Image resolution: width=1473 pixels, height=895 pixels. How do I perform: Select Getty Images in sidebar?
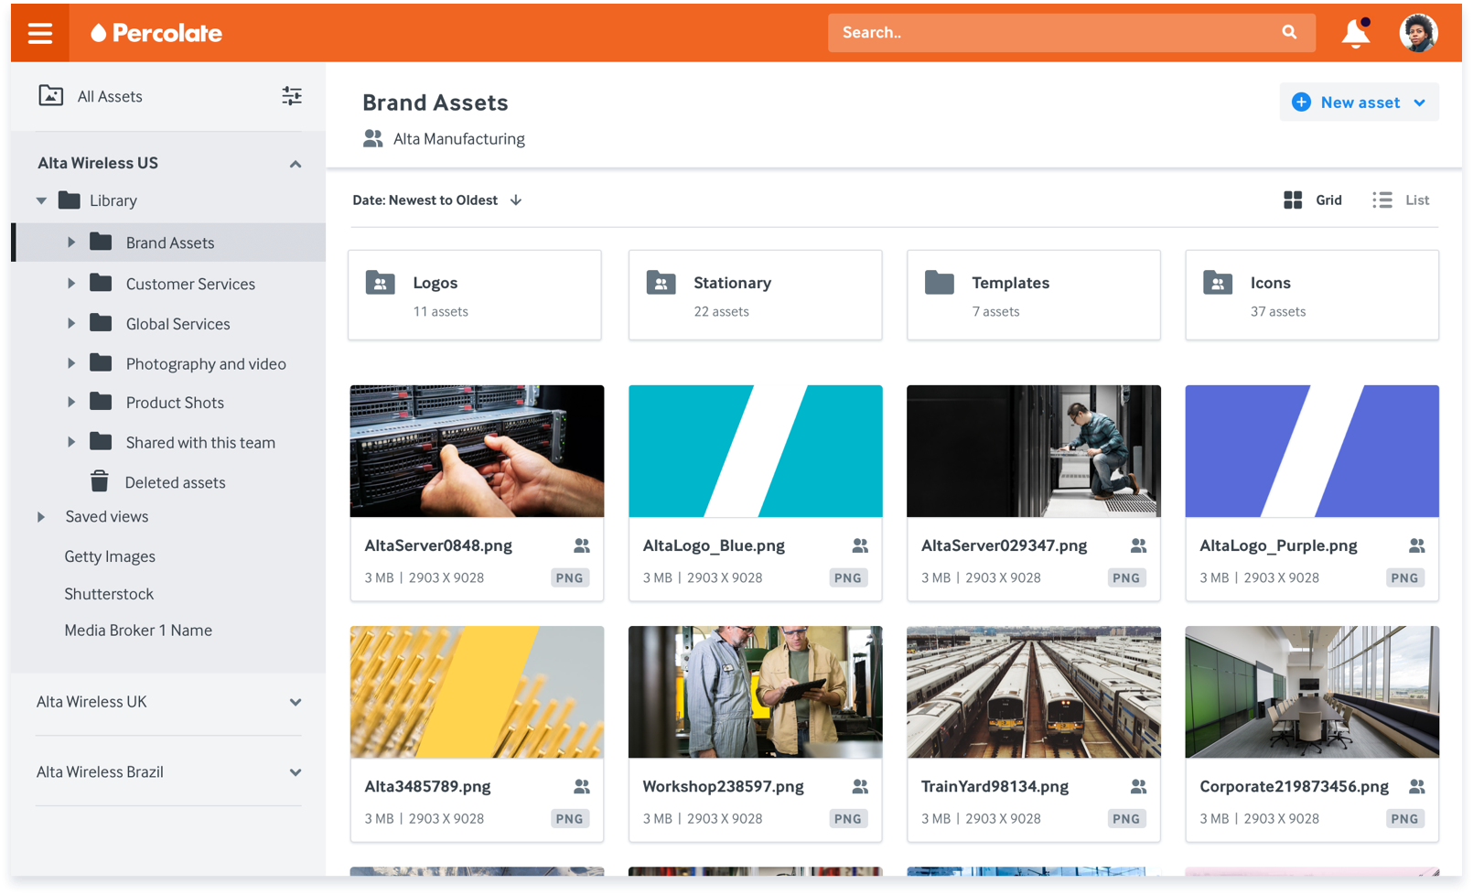coord(110,556)
